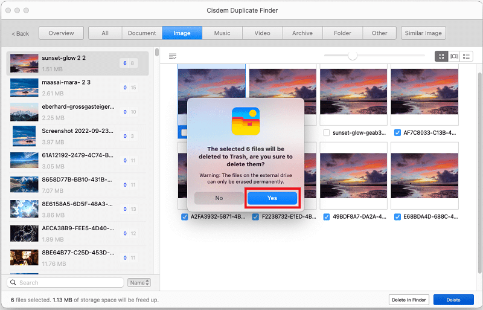Viewport: 483px width, 310px height.
Task: Click the sunset-glow 2 2 thumbnail
Action: tap(24, 63)
